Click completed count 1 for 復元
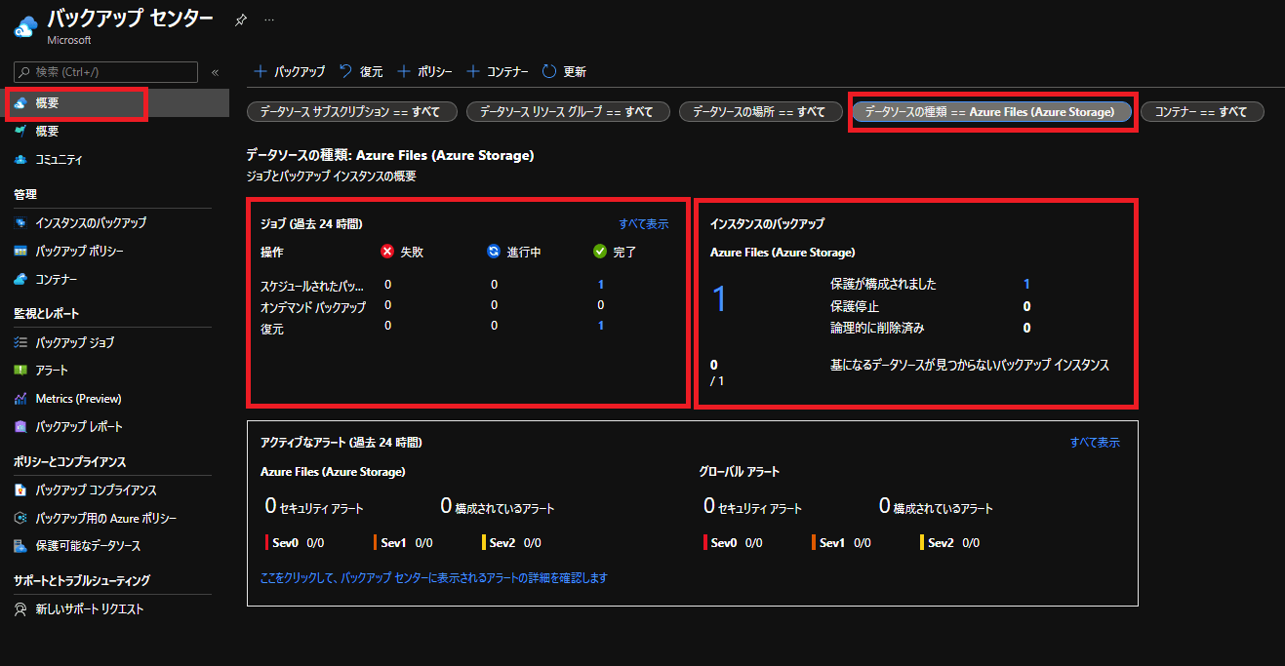1285x666 pixels. 601,326
